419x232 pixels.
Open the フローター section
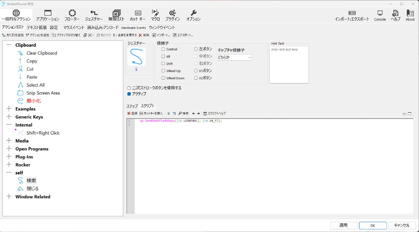point(72,15)
